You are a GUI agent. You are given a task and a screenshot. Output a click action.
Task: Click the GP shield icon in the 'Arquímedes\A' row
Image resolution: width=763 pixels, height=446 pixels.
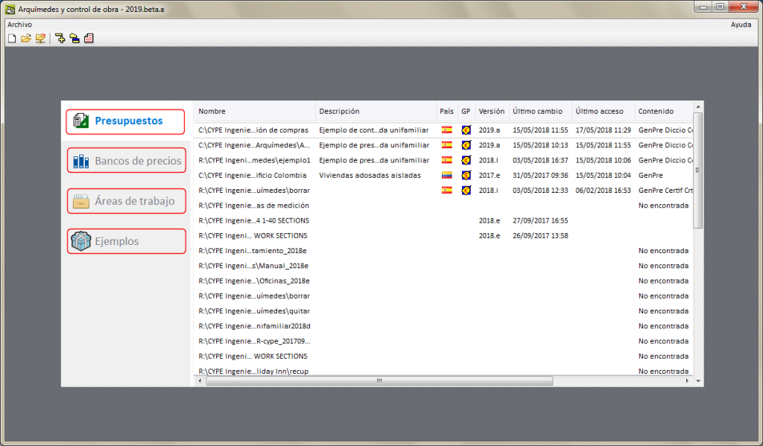point(466,145)
